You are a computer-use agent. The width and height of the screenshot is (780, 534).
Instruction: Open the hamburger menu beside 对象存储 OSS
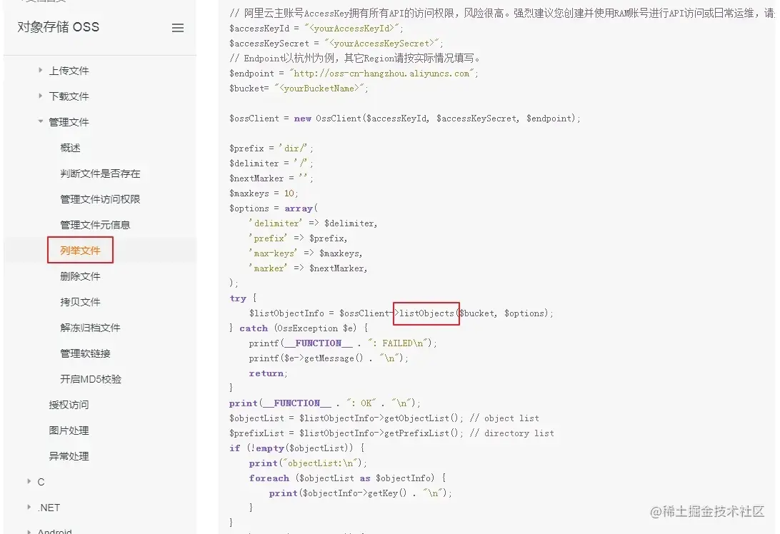pyautogui.click(x=178, y=28)
